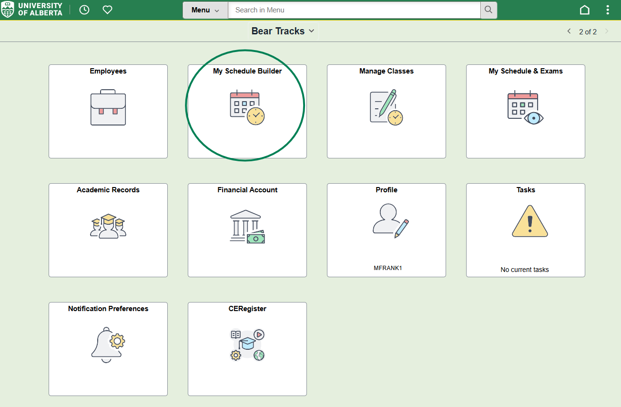621x407 pixels.
Task: Go to previous homepage page arrow
Action: (569, 31)
